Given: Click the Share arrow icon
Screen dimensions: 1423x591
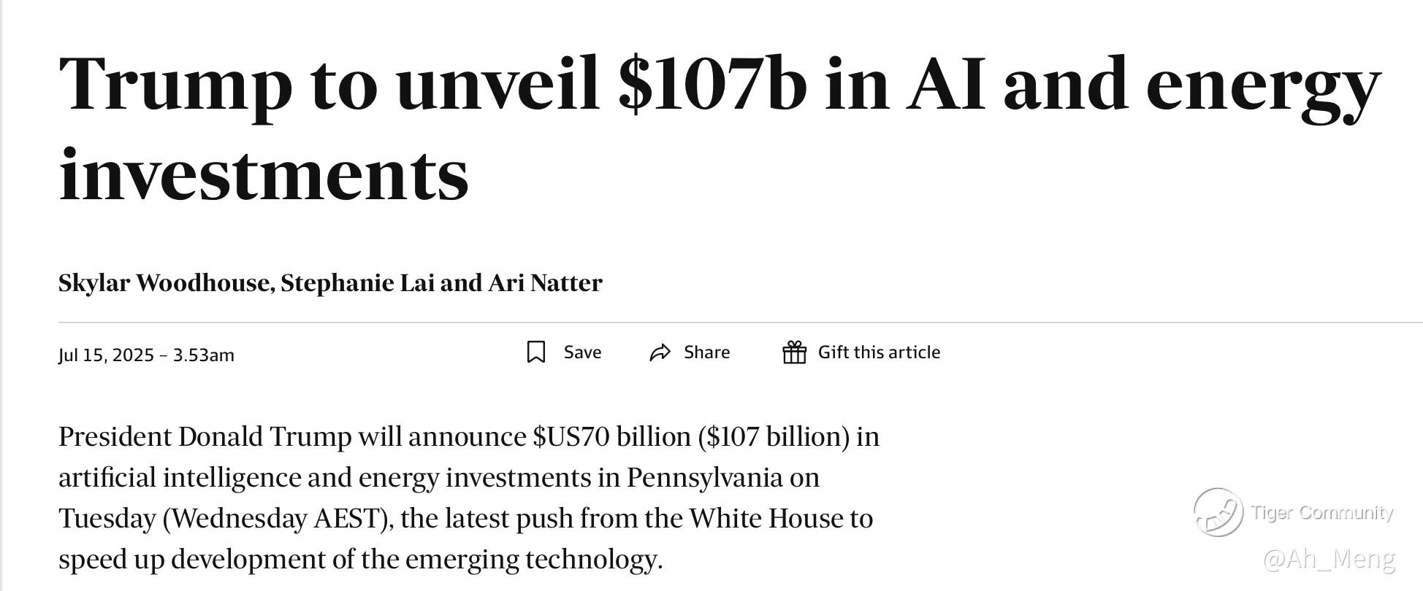Looking at the screenshot, I should point(660,352).
